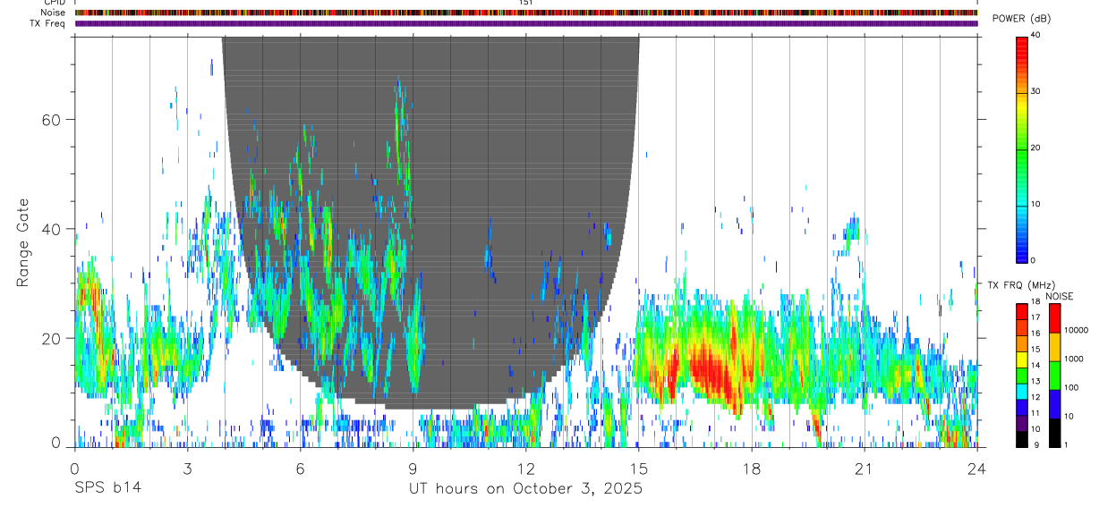The image size is (1099, 507).
Task: Click the "1000" noise colorbar tick label
Action: [x=1073, y=359]
